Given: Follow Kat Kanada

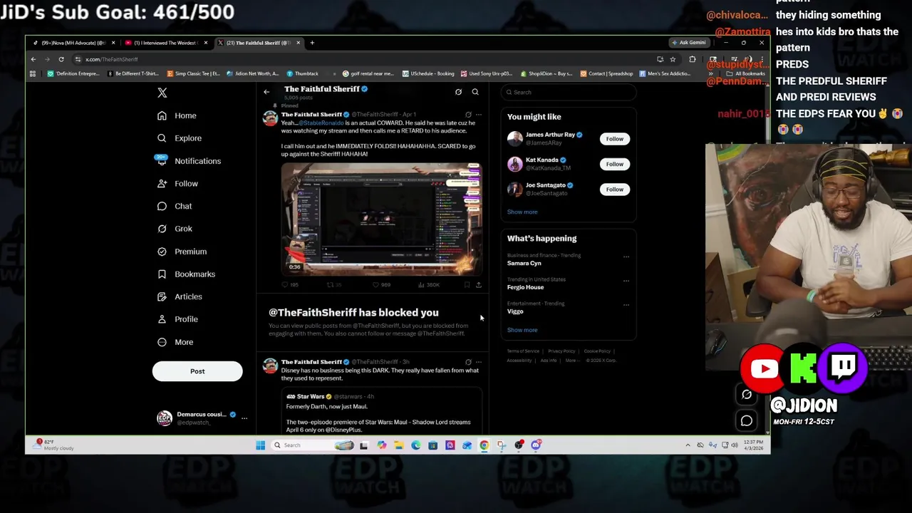Looking at the screenshot, I should click(614, 164).
